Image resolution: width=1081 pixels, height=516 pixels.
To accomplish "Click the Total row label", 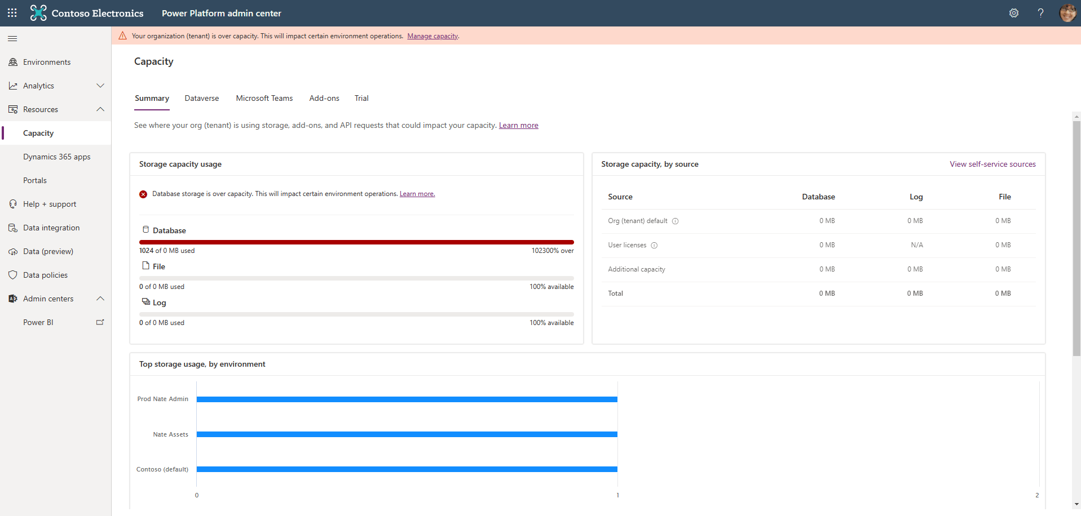I will [x=616, y=293].
